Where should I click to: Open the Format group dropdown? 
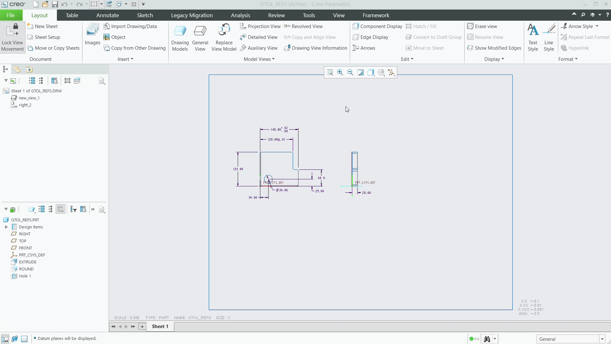tap(568, 59)
